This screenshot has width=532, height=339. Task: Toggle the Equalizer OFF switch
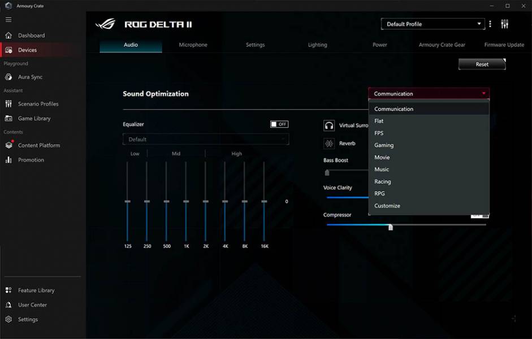(x=279, y=124)
